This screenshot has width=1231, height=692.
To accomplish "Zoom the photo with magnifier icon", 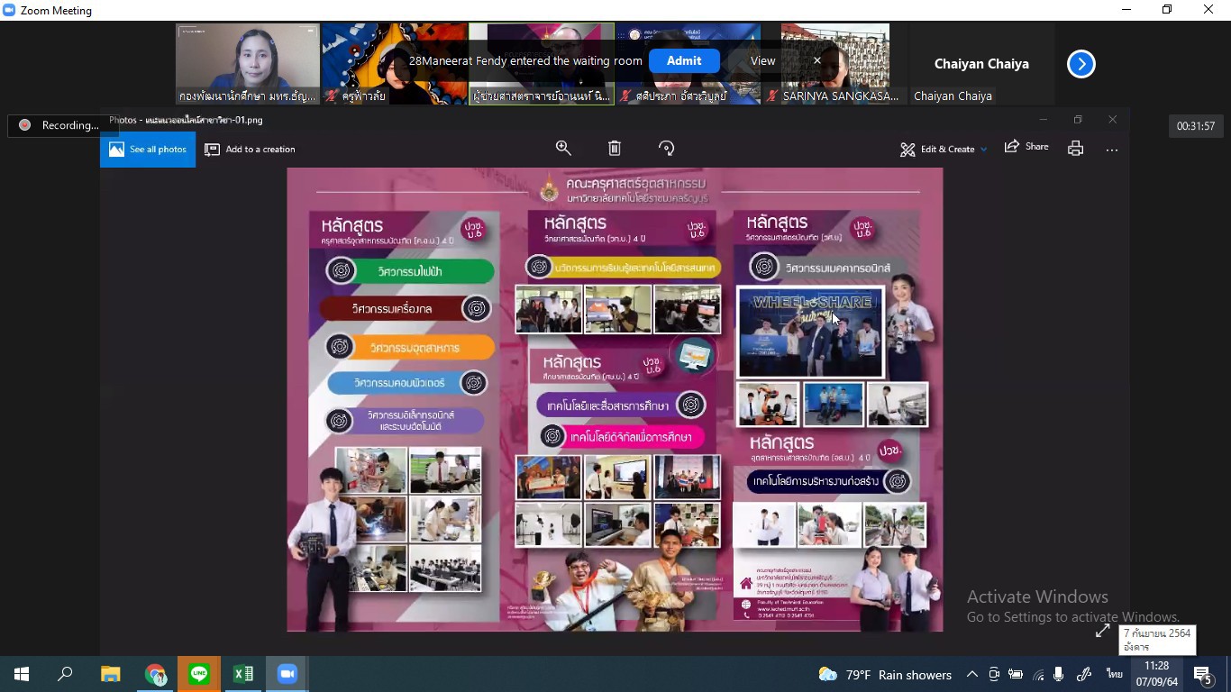I will click(563, 149).
